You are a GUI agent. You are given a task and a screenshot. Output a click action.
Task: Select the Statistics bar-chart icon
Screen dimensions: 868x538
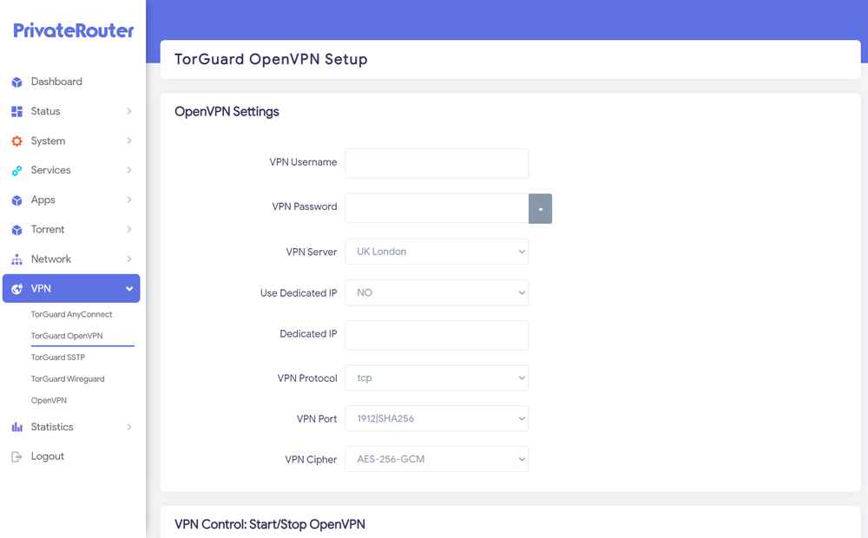click(18, 426)
